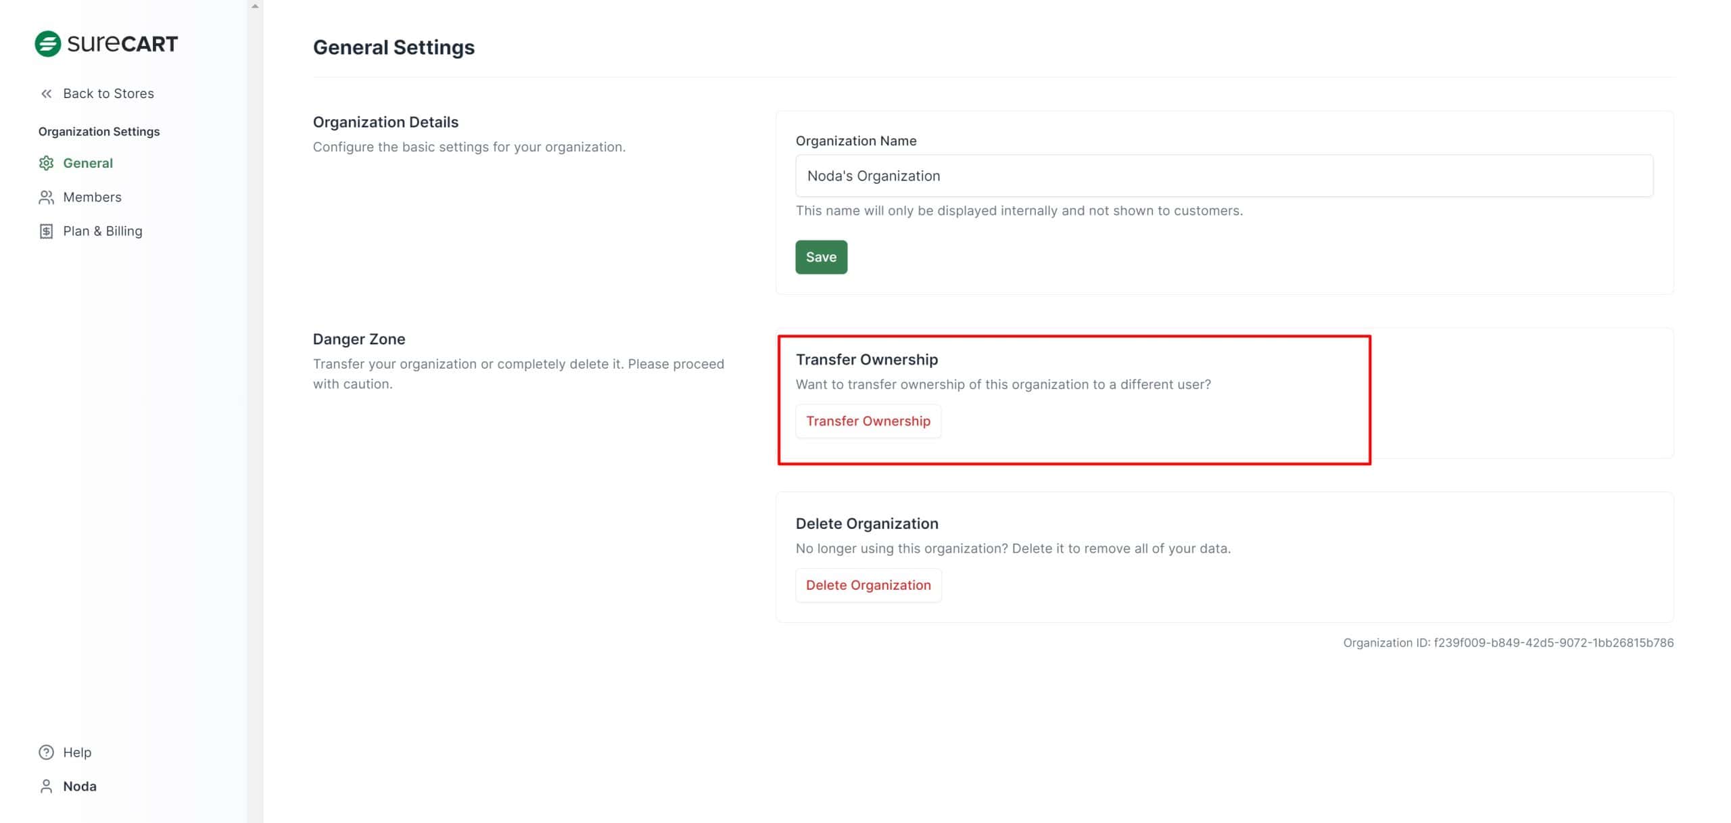
Task: Click the Plan & Billing receipt icon
Action: point(46,231)
